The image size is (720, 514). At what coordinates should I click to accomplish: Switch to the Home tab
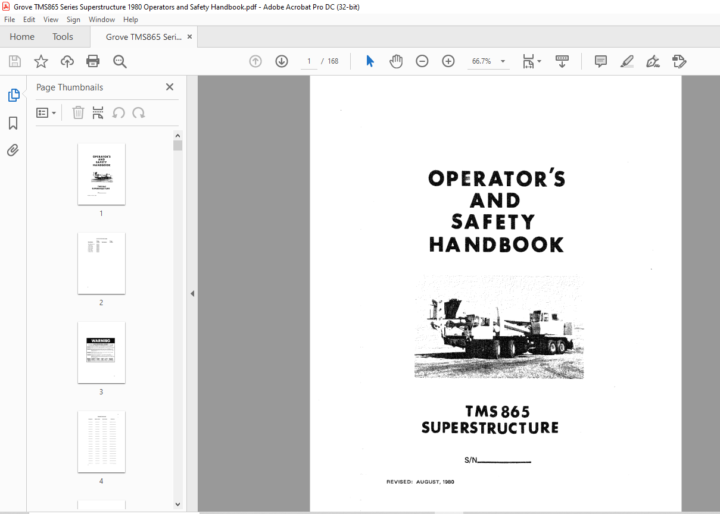(x=22, y=37)
